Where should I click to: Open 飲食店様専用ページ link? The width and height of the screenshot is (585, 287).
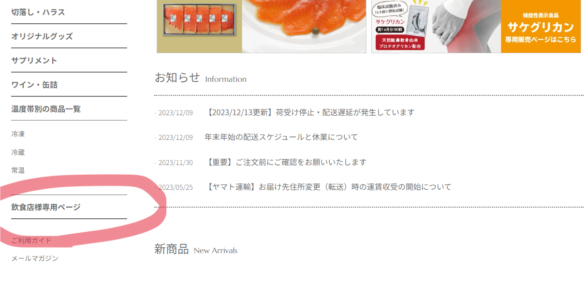(46, 207)
